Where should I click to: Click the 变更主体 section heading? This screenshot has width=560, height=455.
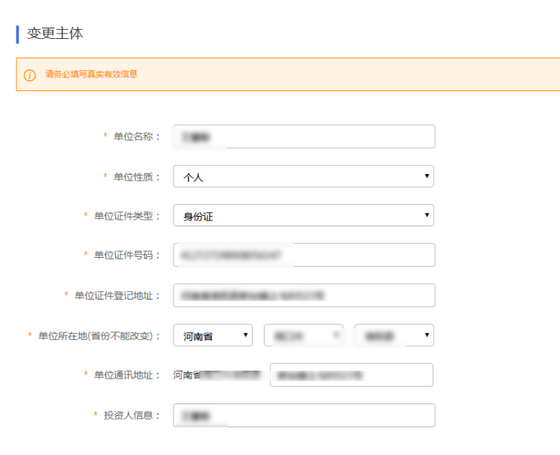pos(55,34)
